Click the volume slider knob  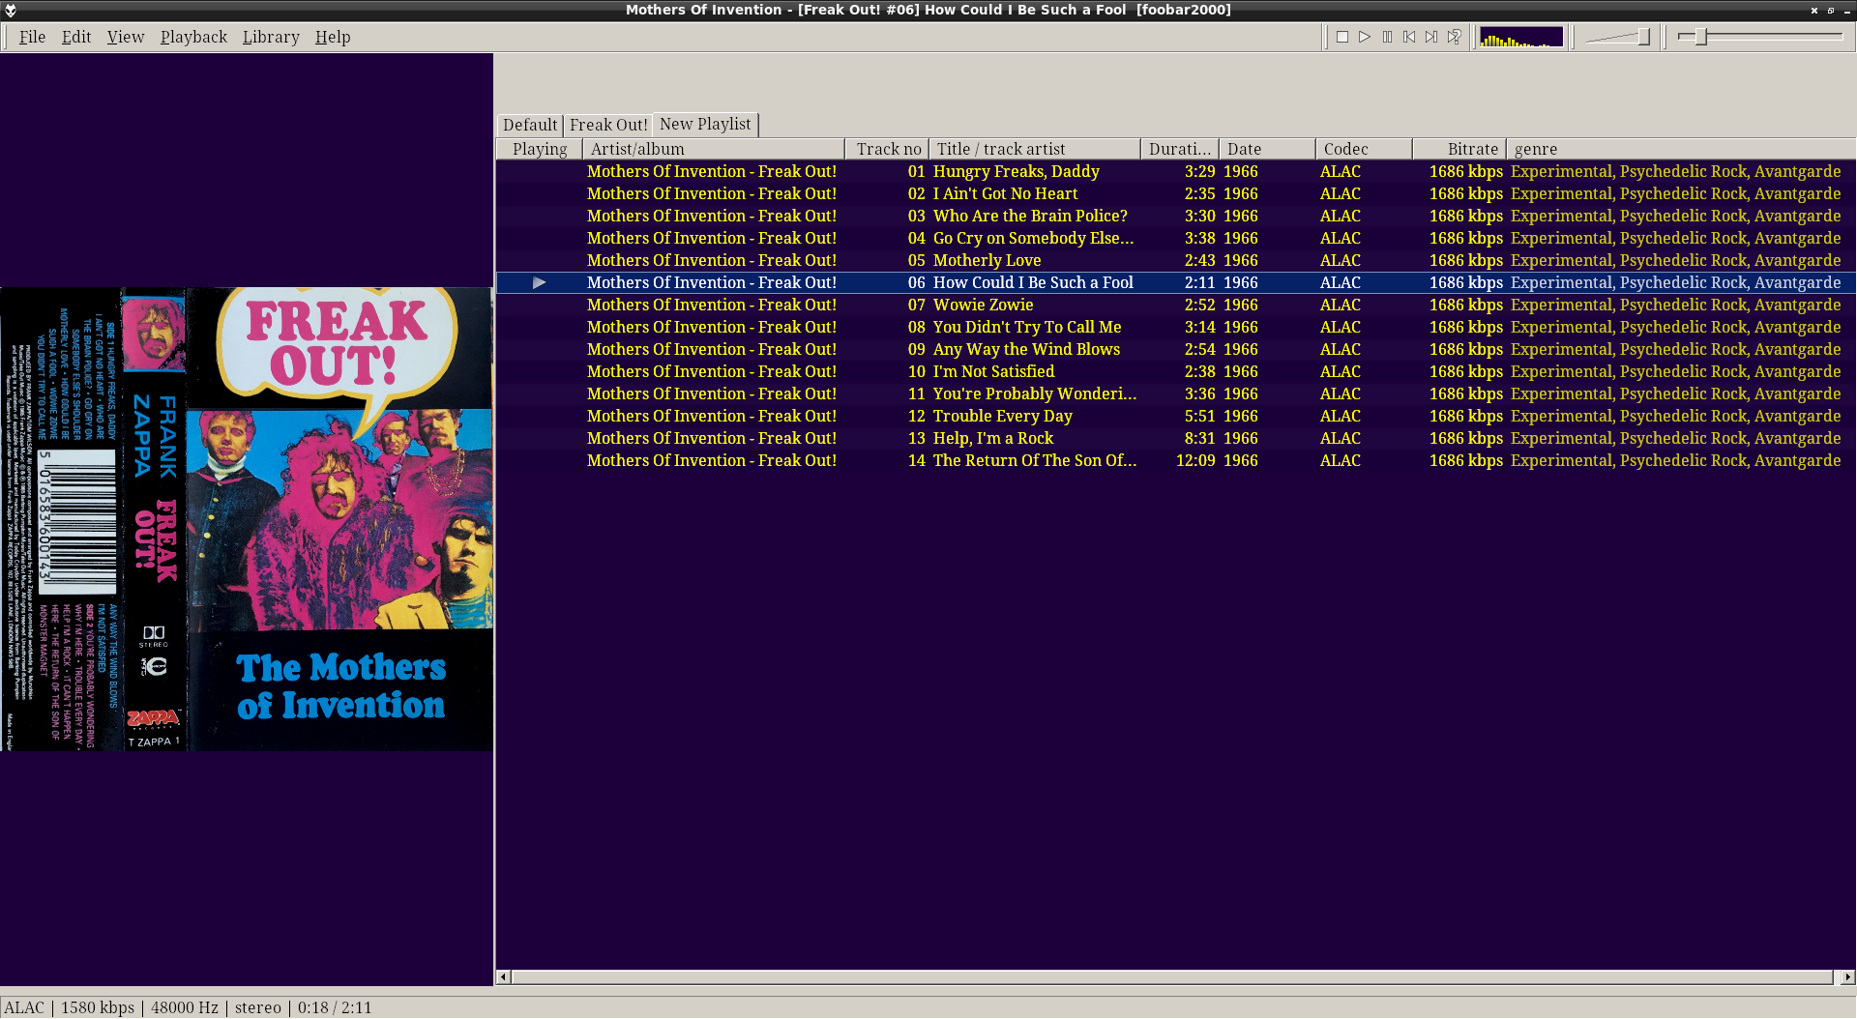click(1643, 37)
